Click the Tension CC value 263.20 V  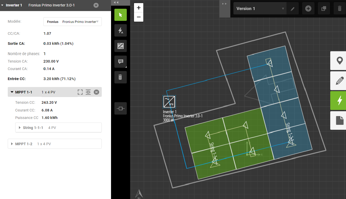click(x=49, y=102)
